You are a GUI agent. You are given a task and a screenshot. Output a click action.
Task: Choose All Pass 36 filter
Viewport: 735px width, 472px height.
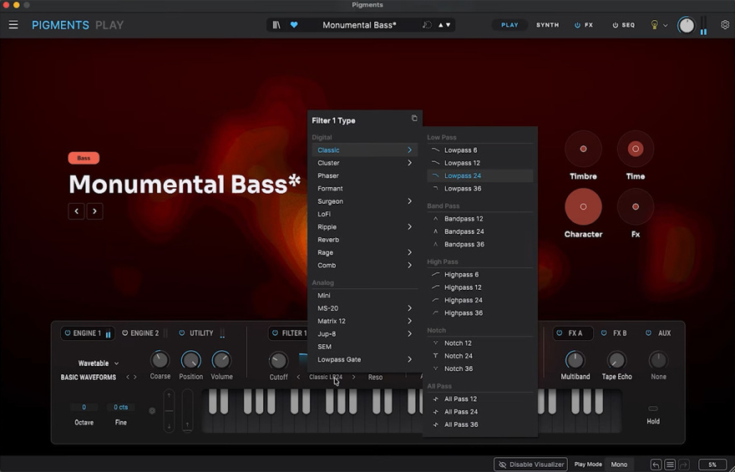(480, 424)
